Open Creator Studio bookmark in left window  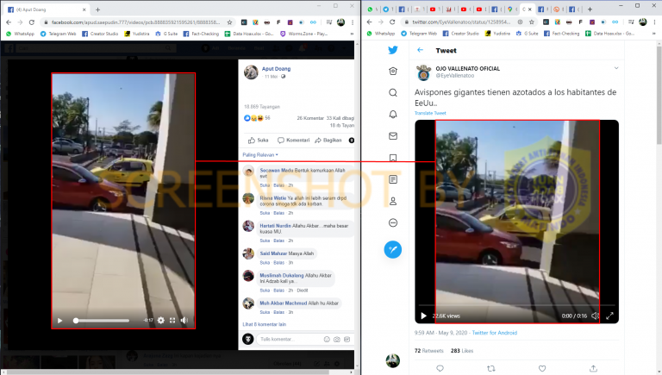[x=100, y=34]
